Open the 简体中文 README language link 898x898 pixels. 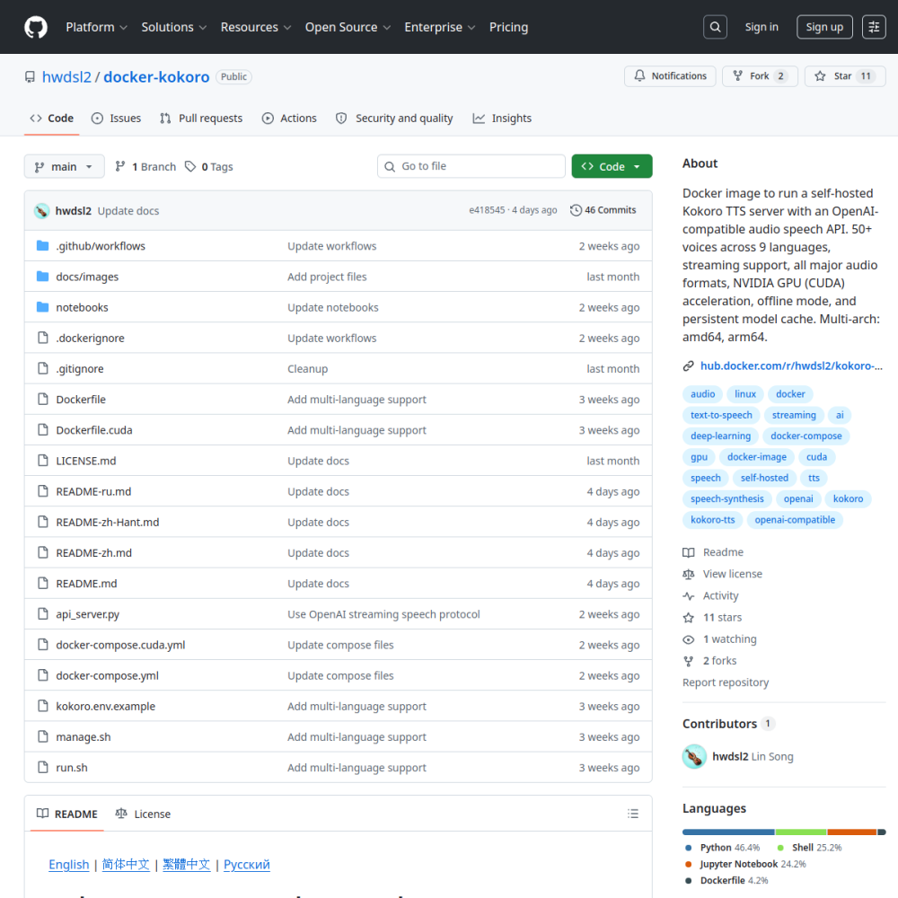click(x=126, y=865)
